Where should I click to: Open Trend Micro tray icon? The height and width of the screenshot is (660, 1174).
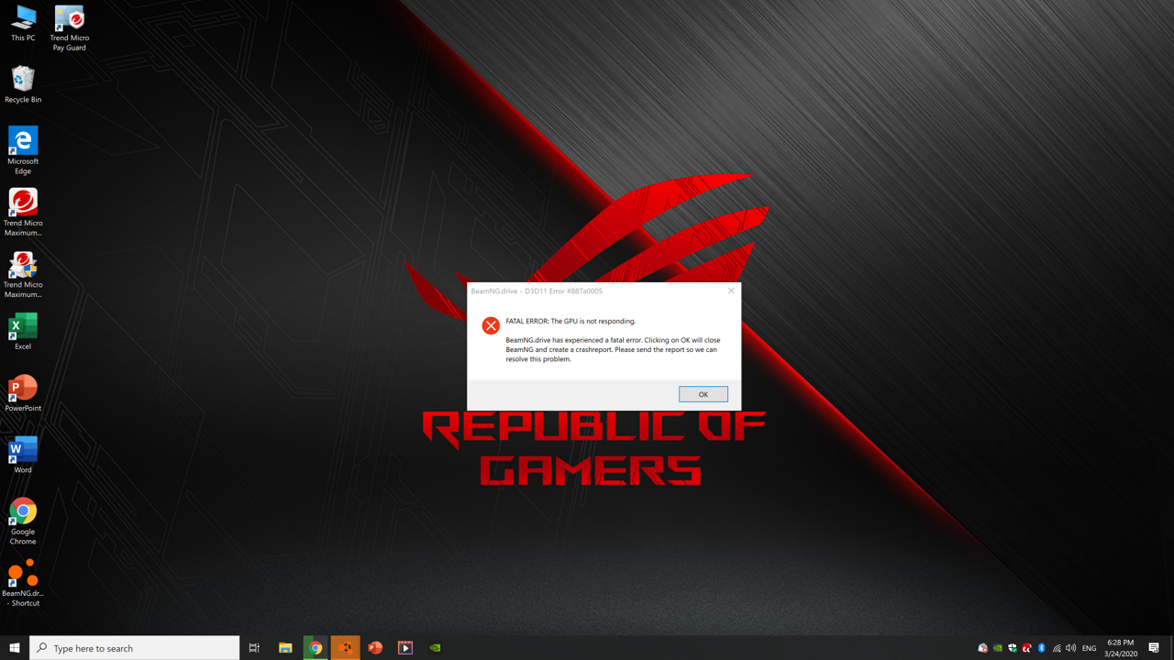(x=1027, y=648)
